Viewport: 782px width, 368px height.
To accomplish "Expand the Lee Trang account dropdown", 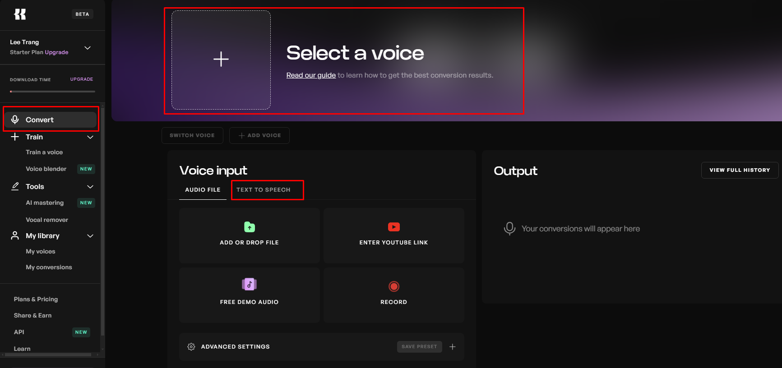I will click(88, 48).
